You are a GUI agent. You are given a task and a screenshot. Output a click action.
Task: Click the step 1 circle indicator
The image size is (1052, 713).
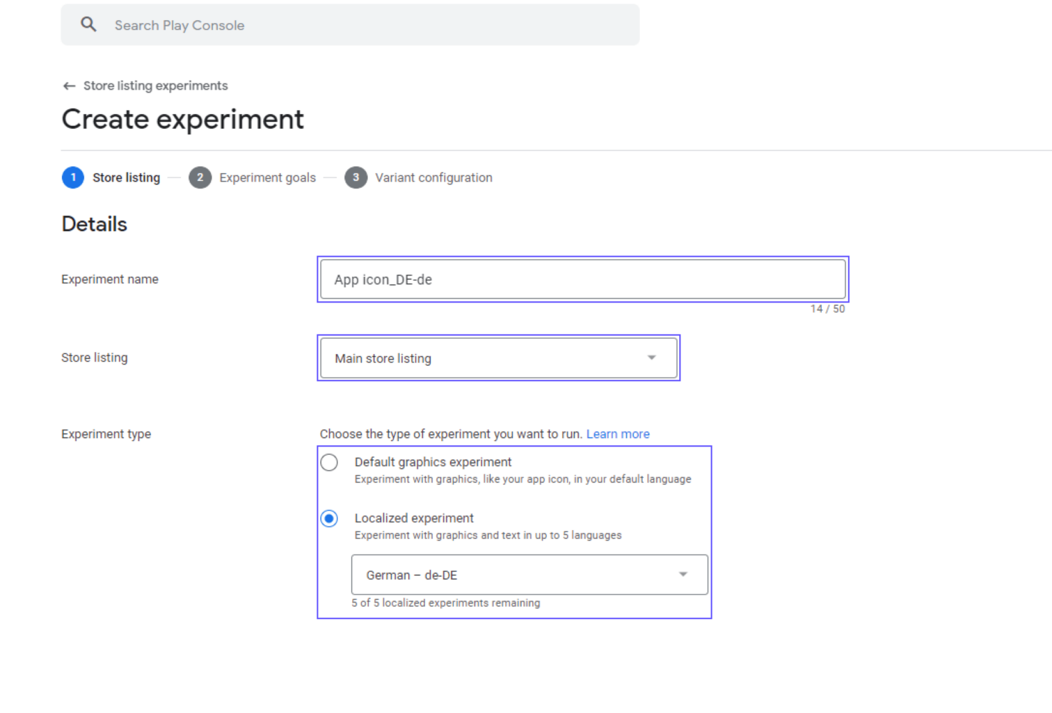tap(72, 177)
